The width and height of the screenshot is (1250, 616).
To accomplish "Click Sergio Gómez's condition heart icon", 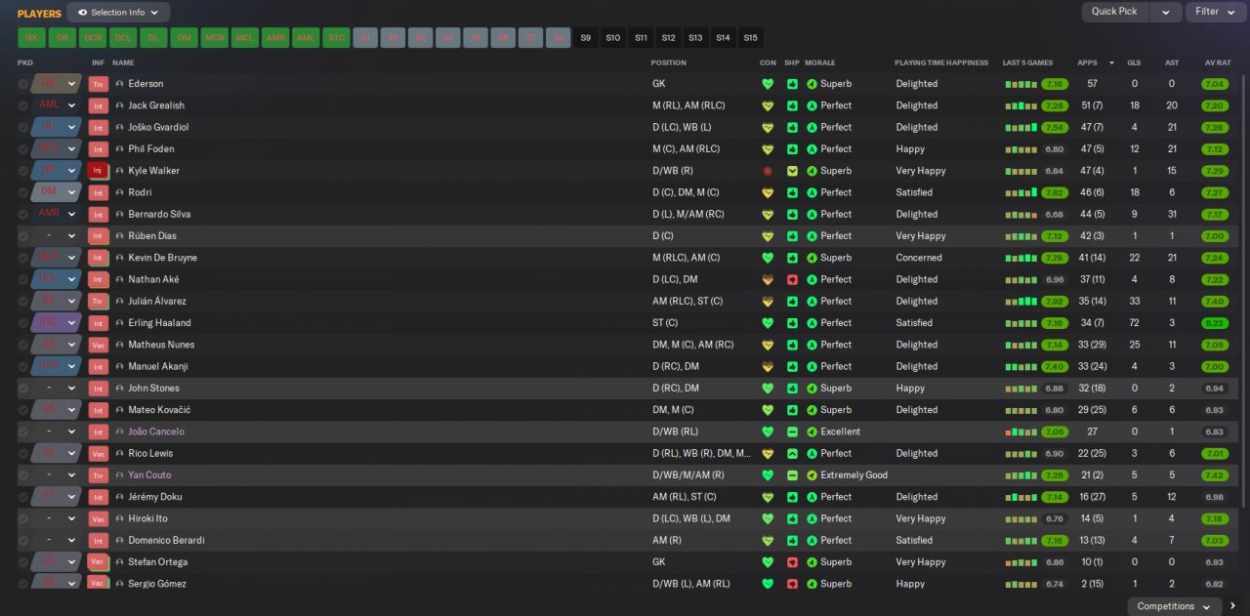I will coord(768,584).
